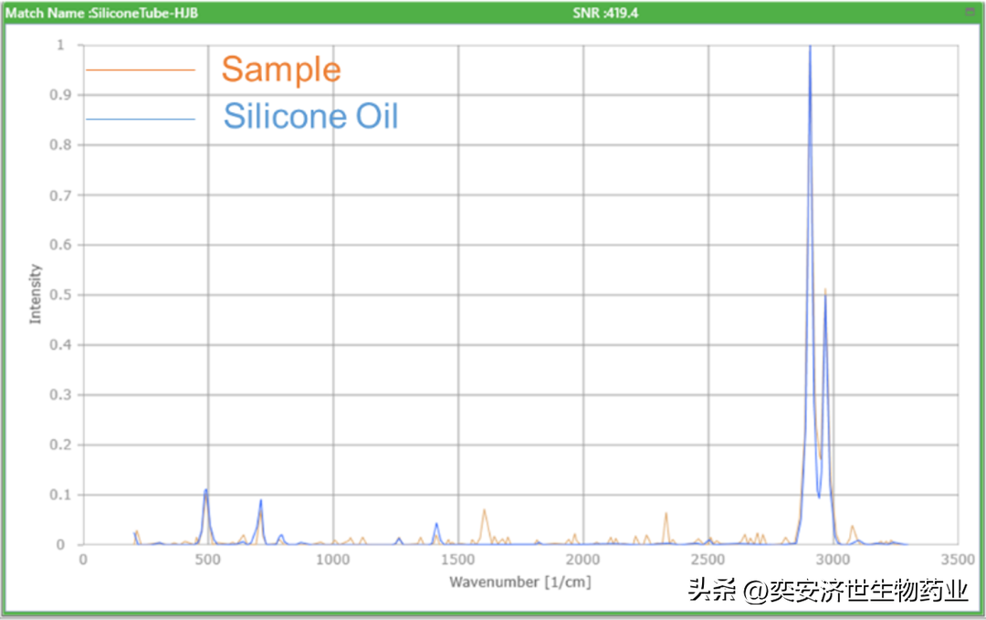Click the SNR :419.4 readout
Image resolution: width=986 pixels, height=620 pixels.
604,13
